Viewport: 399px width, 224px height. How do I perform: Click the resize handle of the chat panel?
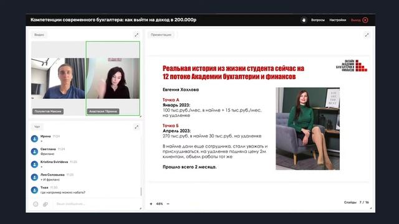pos(140,208)
